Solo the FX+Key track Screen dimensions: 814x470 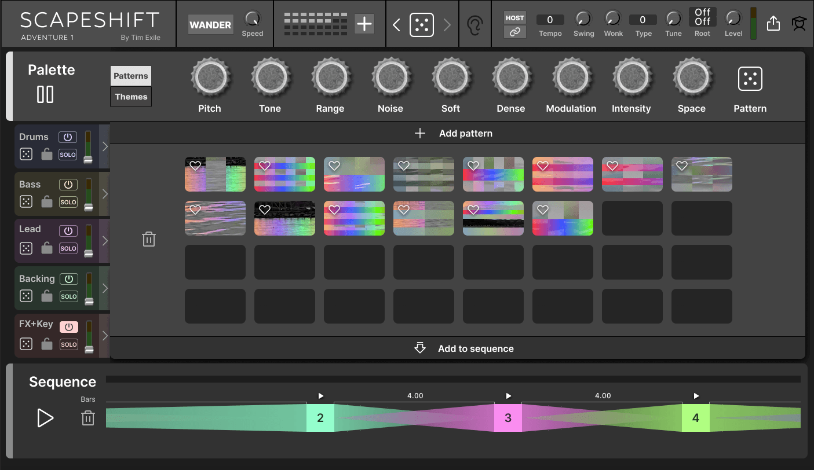[x=68, y=344]
